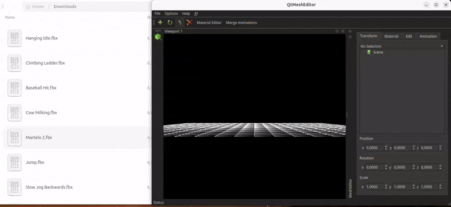The height and width of the screenshot is (207, 451).
Task: Click the Scale z value field
Action: pyautogui.click(x=429, y=187)
